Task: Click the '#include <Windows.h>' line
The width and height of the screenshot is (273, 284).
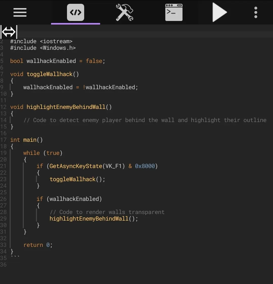Action: point(43,48)
